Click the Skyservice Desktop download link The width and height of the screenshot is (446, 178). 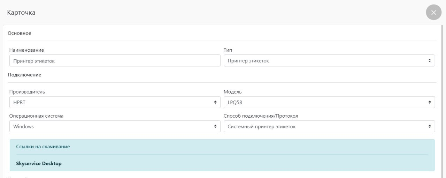[39, 163]
